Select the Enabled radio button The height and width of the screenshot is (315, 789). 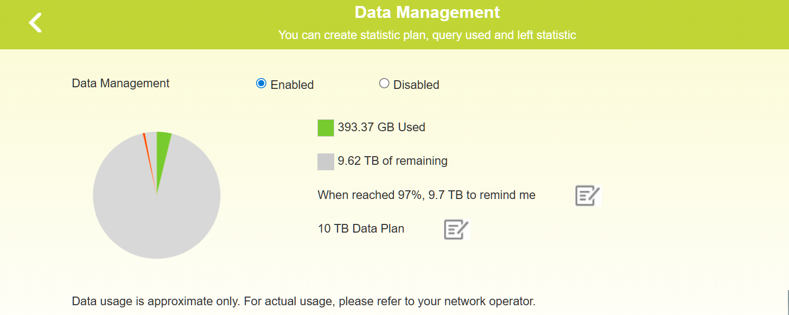[x=261, y=83]
